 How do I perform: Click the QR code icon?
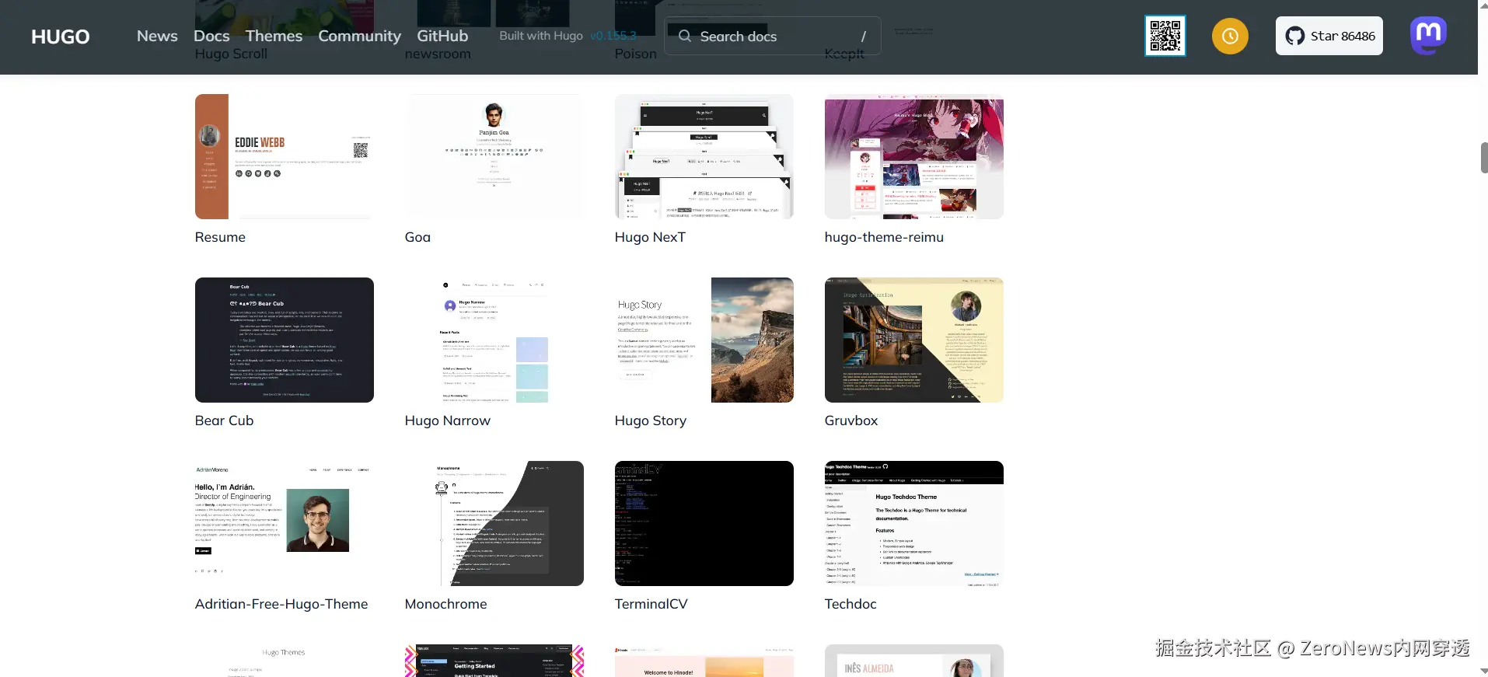pos(1165,36)
